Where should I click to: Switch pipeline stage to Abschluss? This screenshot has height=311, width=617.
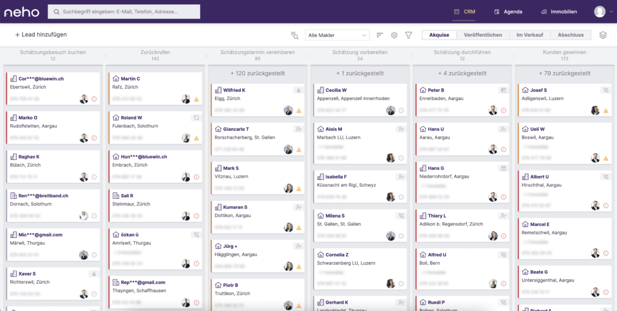tap(570, 35)
